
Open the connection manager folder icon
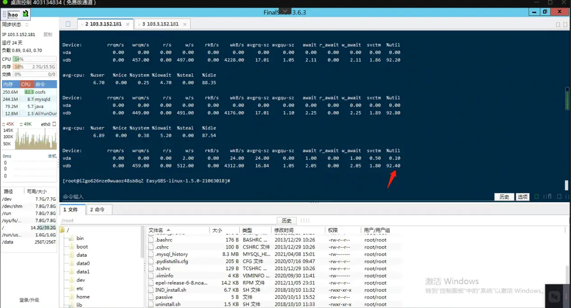point(68,24)
